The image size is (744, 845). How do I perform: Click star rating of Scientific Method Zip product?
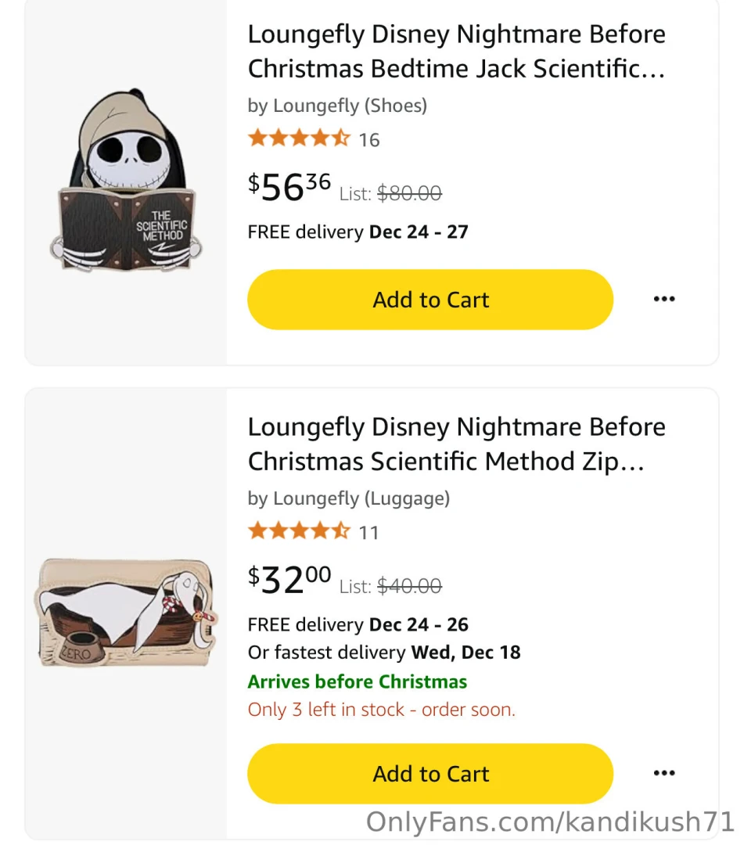pos(299,532)
